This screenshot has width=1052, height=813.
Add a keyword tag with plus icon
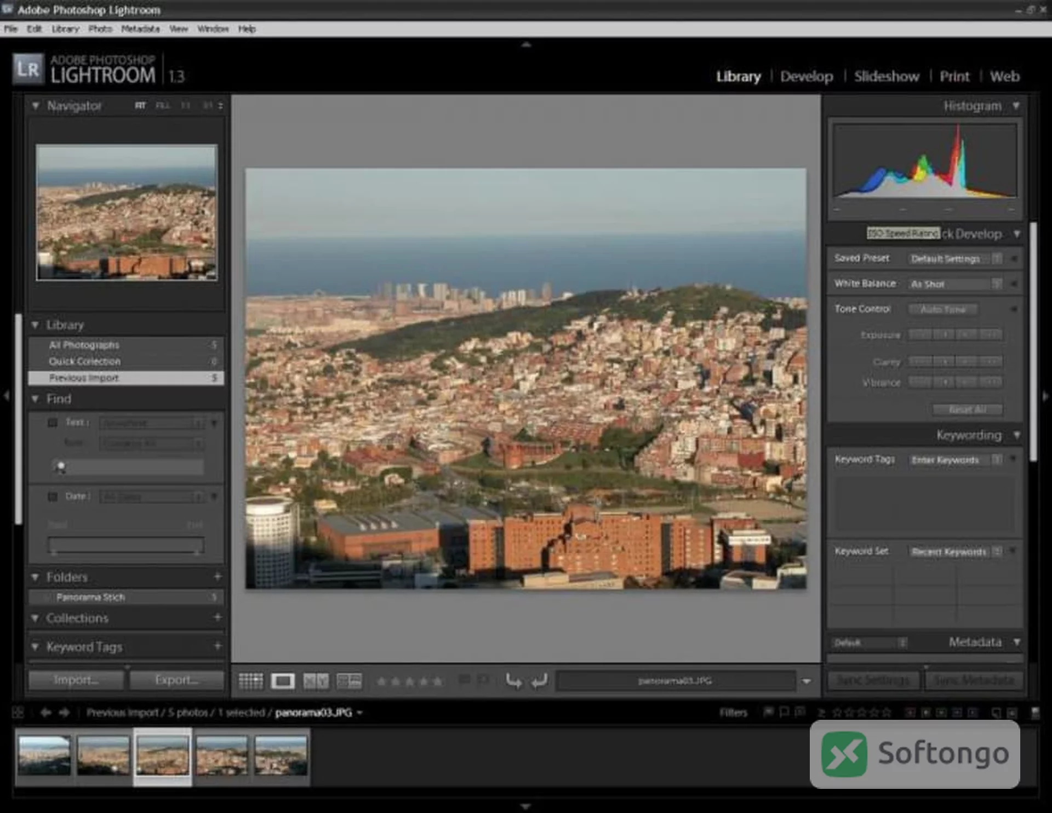tap(218, 646)
